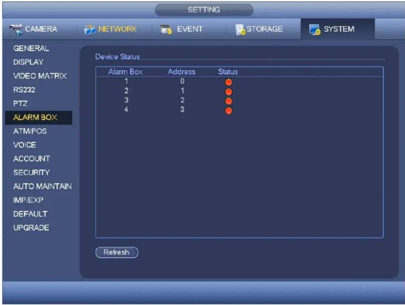The height and width of the screenshot is (305, 405).
Task: Click the SYSTEM tab monitor icon
Action: tap(315, 29)
